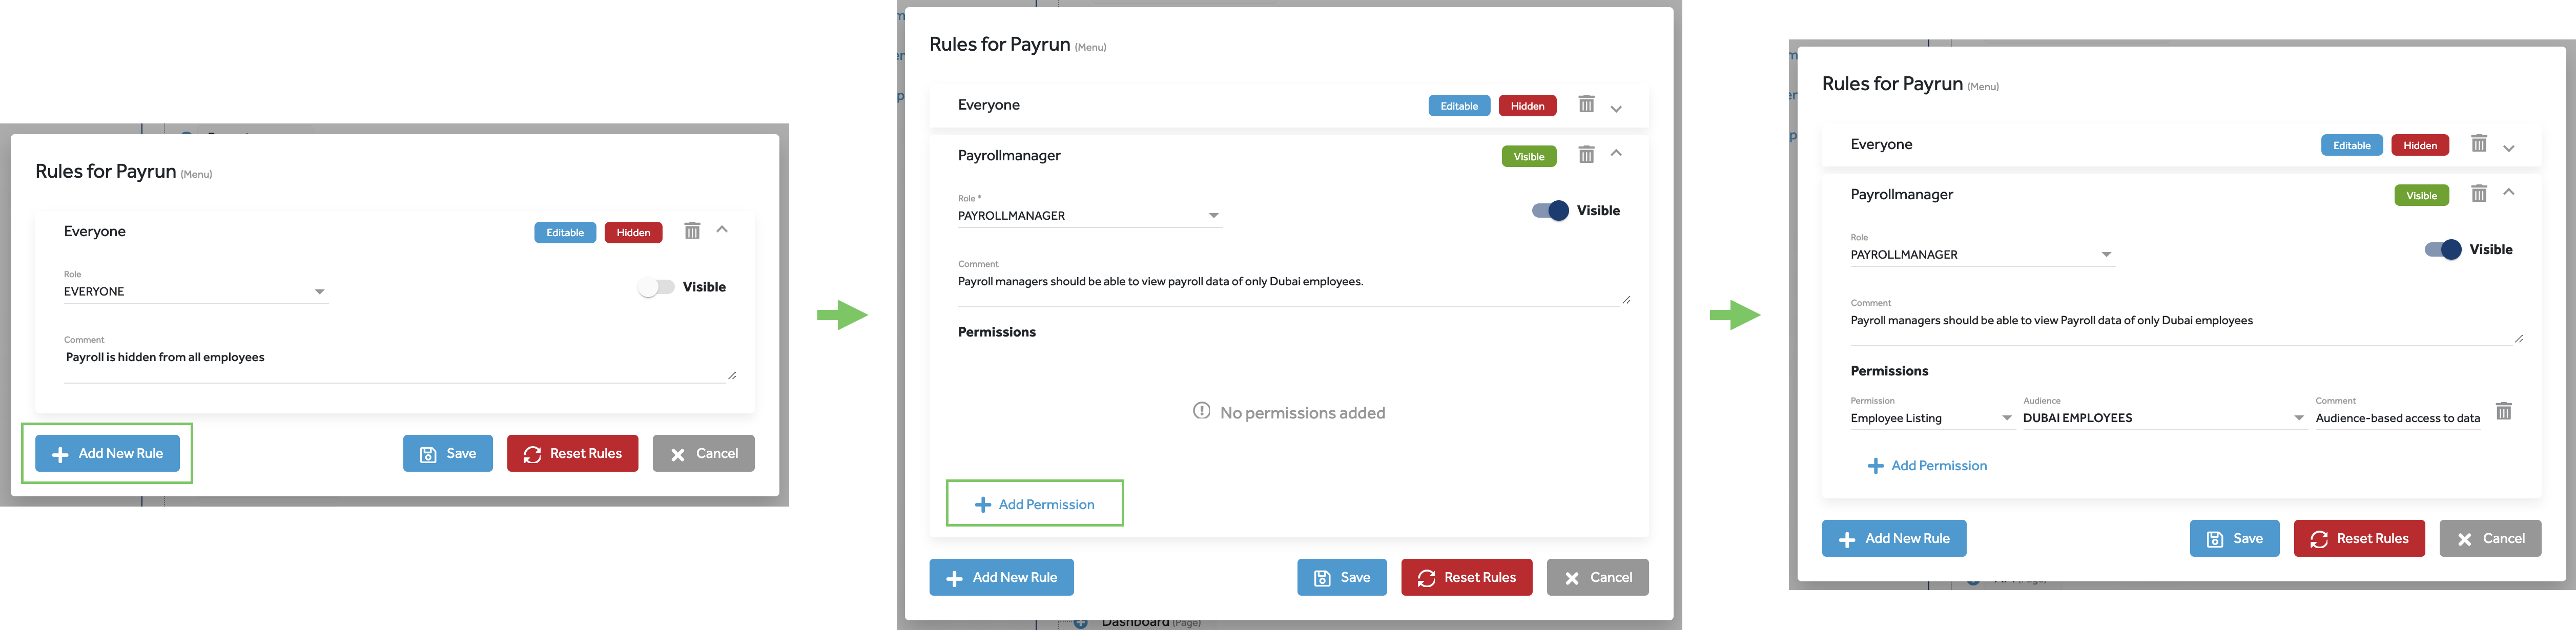Enable the Visible switch for EVERYONE role
The width and height of the screenshot is (2576, 630).
click(x=656, y=288)
